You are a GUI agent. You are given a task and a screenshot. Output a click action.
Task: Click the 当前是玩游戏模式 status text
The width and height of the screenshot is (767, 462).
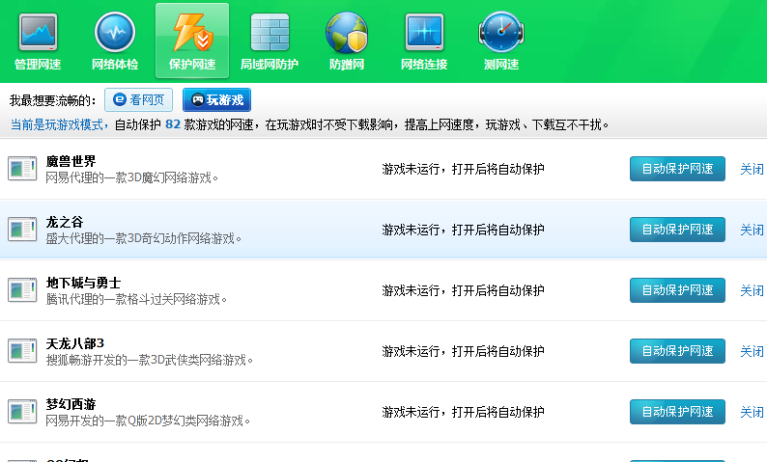coord(57,125)
